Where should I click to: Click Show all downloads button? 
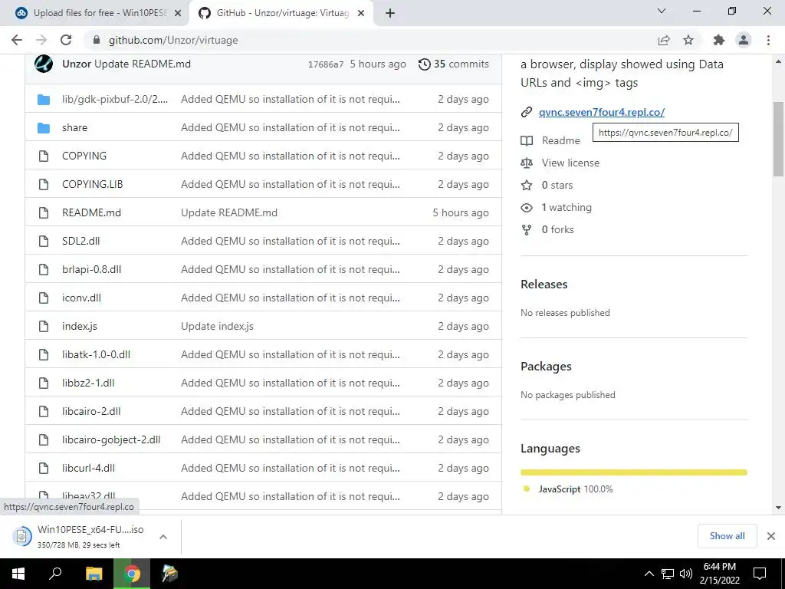coord(727,536)
